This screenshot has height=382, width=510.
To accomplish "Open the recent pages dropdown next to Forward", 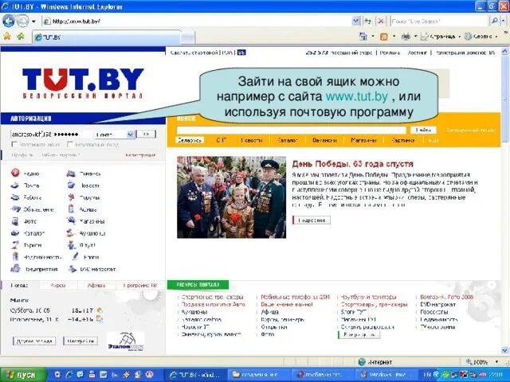I will 33,21.
